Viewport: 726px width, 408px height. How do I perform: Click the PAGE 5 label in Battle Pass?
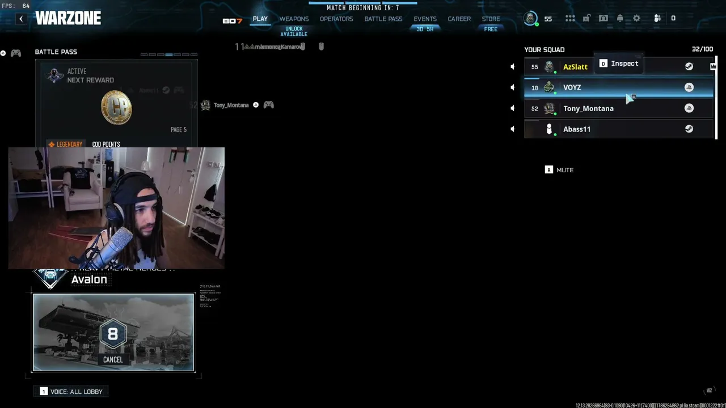(x=179, y=130)
